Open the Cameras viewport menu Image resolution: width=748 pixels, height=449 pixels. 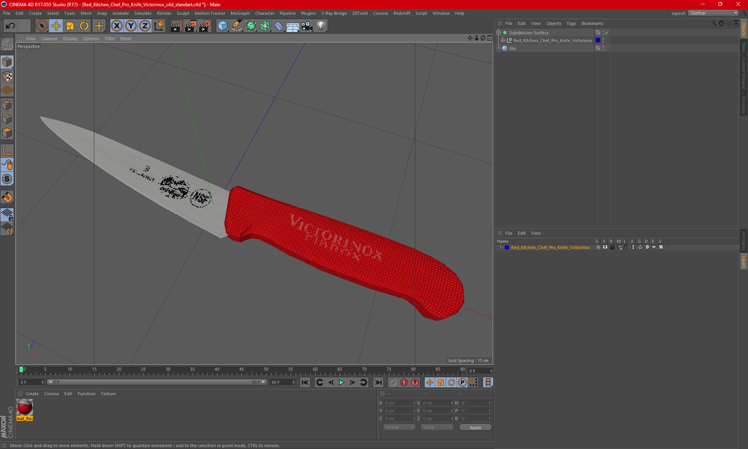pyautogui.click(x=49, y=39)
